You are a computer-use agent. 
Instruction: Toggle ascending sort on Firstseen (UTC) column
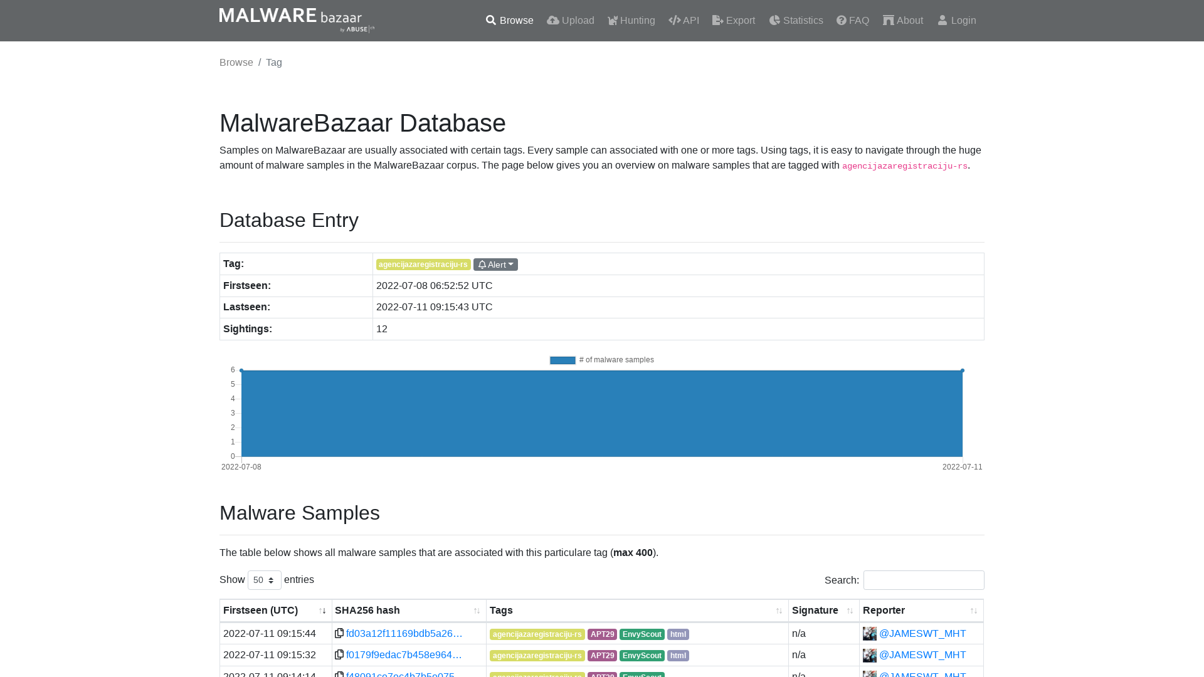coord(323,611)
